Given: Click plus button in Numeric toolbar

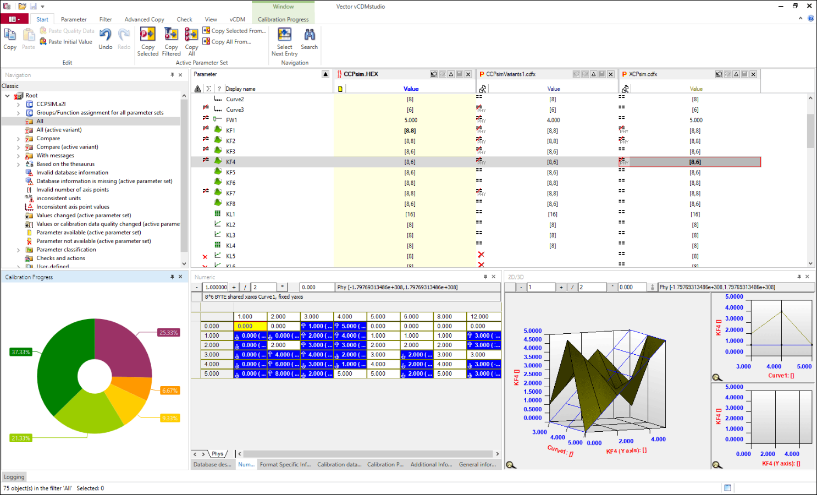Looking at the screenshot, I should [234, 287].
